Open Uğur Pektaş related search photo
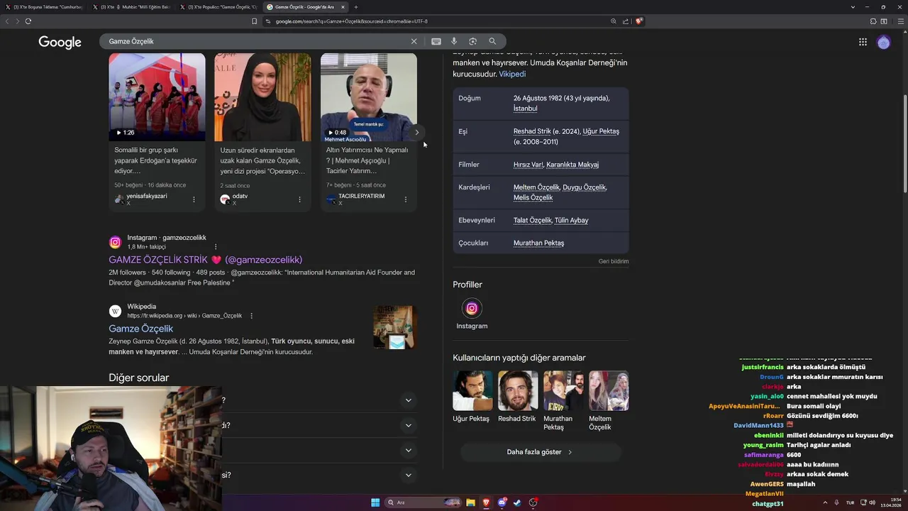This screenshot has width=908, height=511. pos(472,390)
